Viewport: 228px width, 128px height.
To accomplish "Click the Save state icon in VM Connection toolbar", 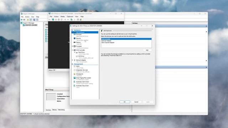I will pyautogui.click(x=62, y=20).
